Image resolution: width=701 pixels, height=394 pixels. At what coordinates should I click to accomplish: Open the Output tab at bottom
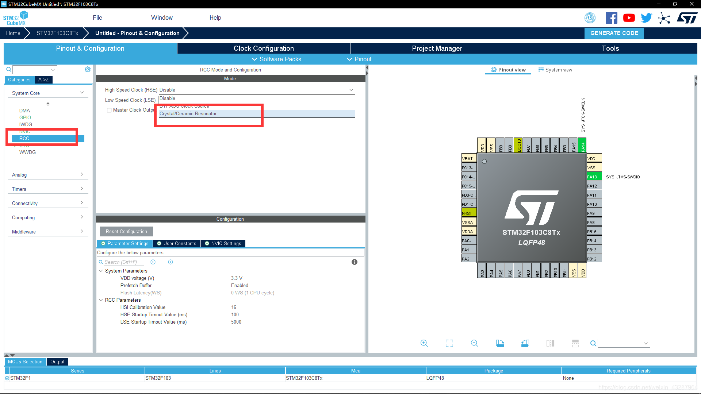click(x=57, y=362)
